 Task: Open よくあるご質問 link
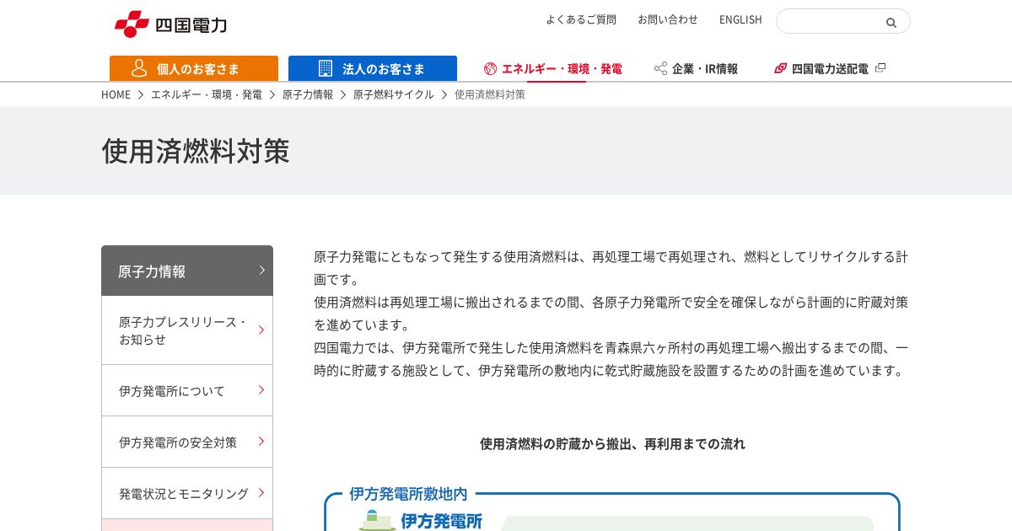tap(581, 19)
